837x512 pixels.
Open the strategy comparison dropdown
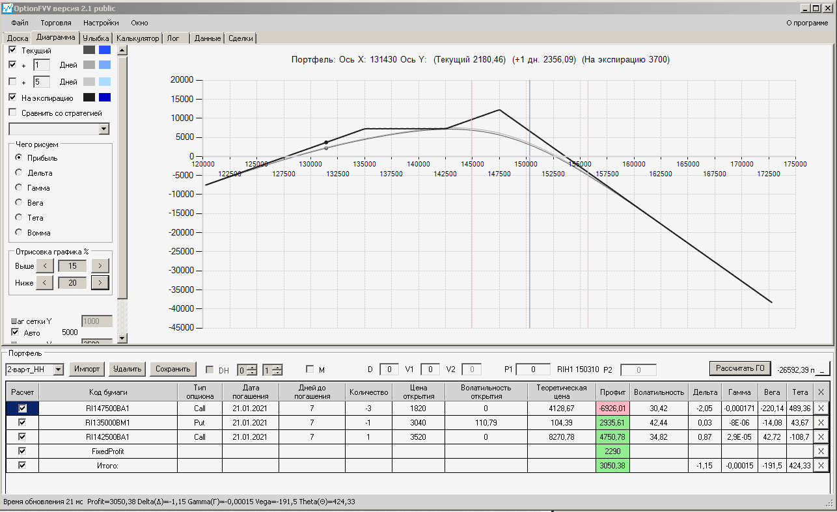coord(103,129)
